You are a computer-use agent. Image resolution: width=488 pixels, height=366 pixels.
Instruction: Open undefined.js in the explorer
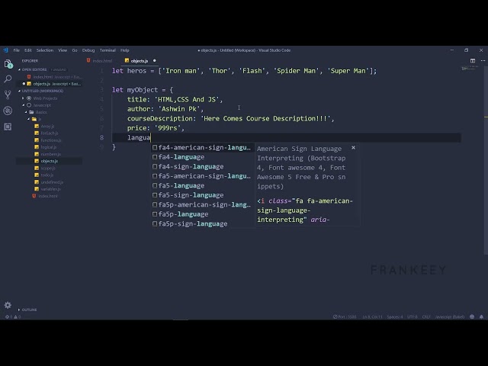pyautogui.click(x=52, y=182)
